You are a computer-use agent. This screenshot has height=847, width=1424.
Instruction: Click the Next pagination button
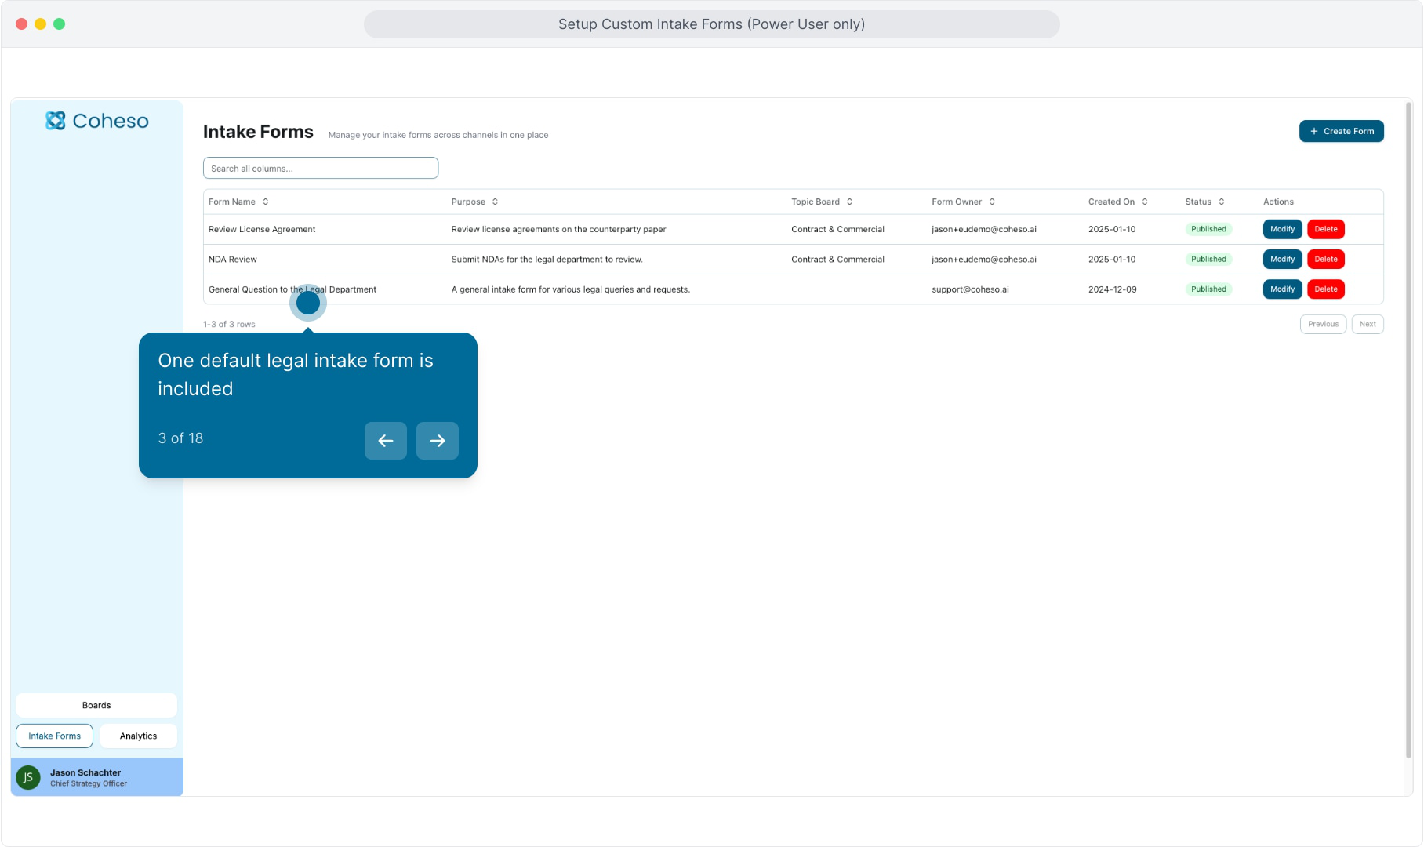tap(1368, 324)
